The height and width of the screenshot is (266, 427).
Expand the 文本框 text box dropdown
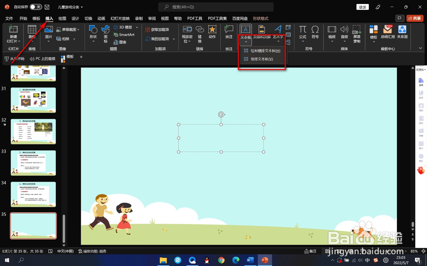(x=246, y=41)
